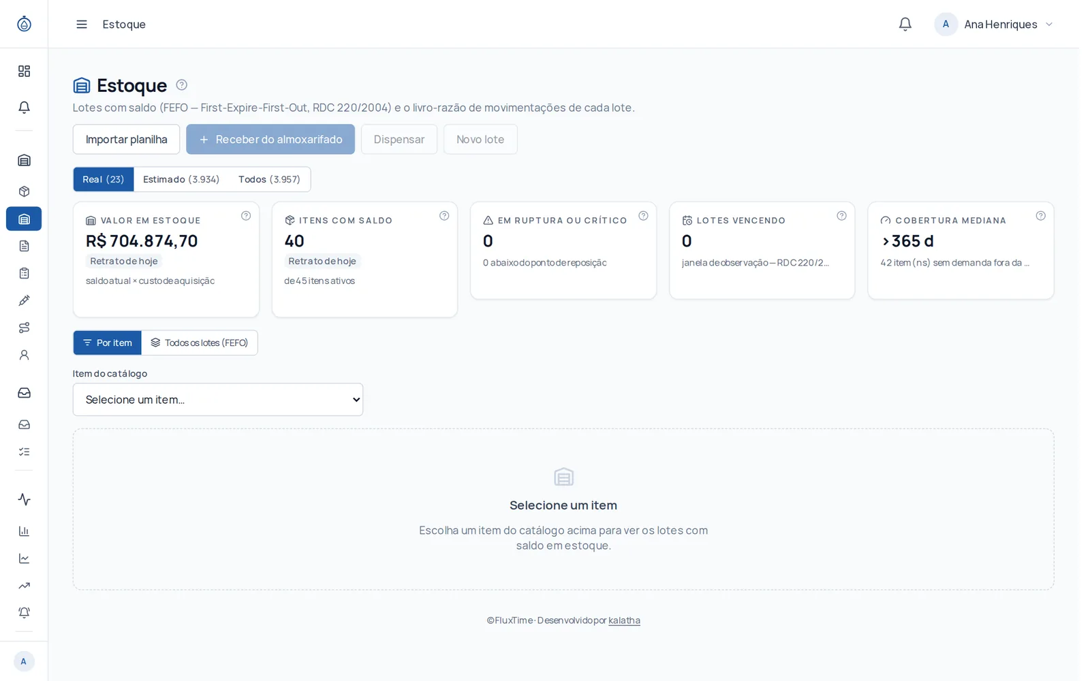The width and height of the screenshot is (1090, 681).
Task: Click the FluxTime logo icon
Action: point(24,24)
